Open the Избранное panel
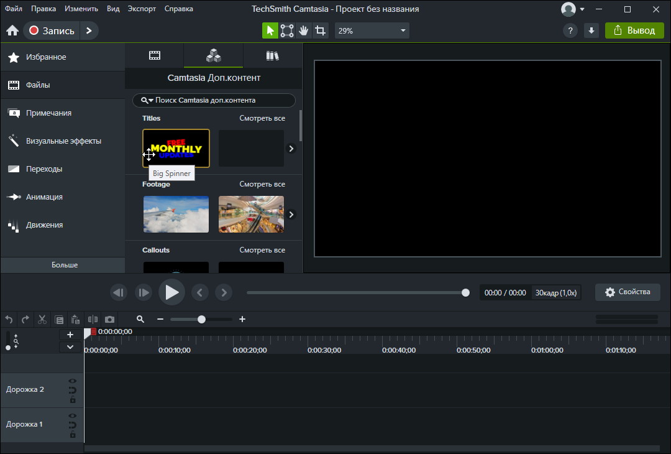 point(63,57)
